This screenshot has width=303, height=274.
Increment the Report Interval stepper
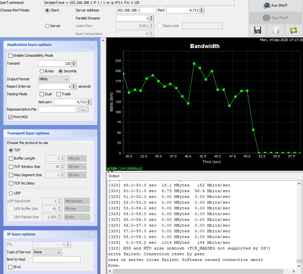tap(74, 85)
